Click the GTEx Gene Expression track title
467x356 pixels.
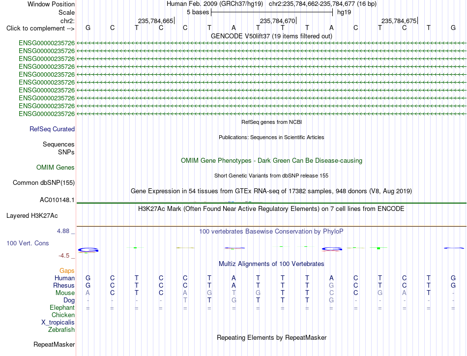[271, 191]
